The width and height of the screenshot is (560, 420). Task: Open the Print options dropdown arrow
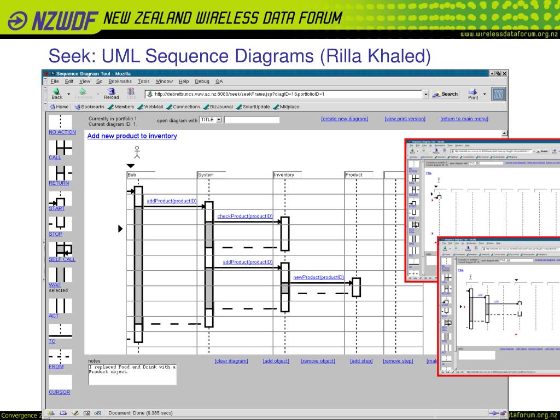pos(485,94)
